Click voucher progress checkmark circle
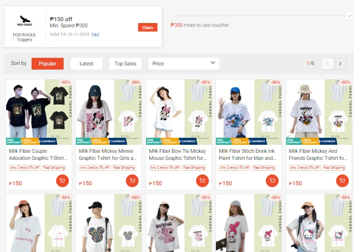354x252 pixels. 350,16
